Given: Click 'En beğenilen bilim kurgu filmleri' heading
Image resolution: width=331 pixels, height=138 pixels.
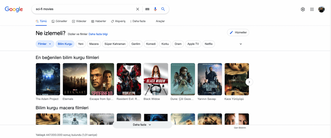Looking at the screenshot, I should pos(67,57).
